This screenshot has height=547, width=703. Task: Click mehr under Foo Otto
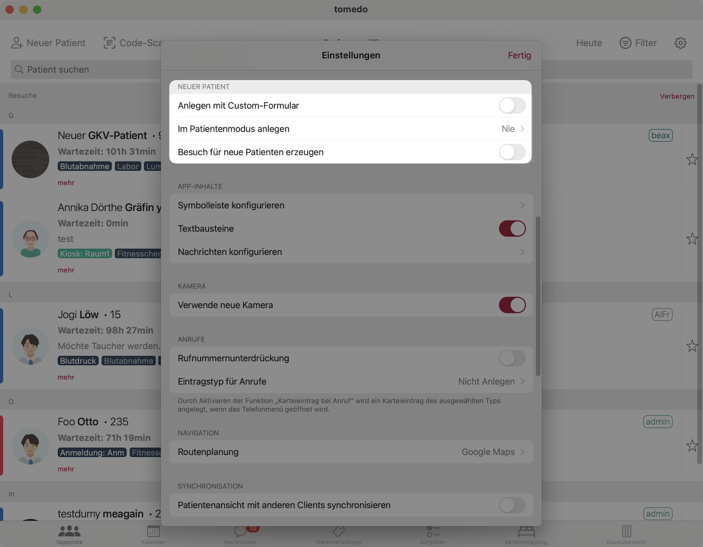coord(66,469)
